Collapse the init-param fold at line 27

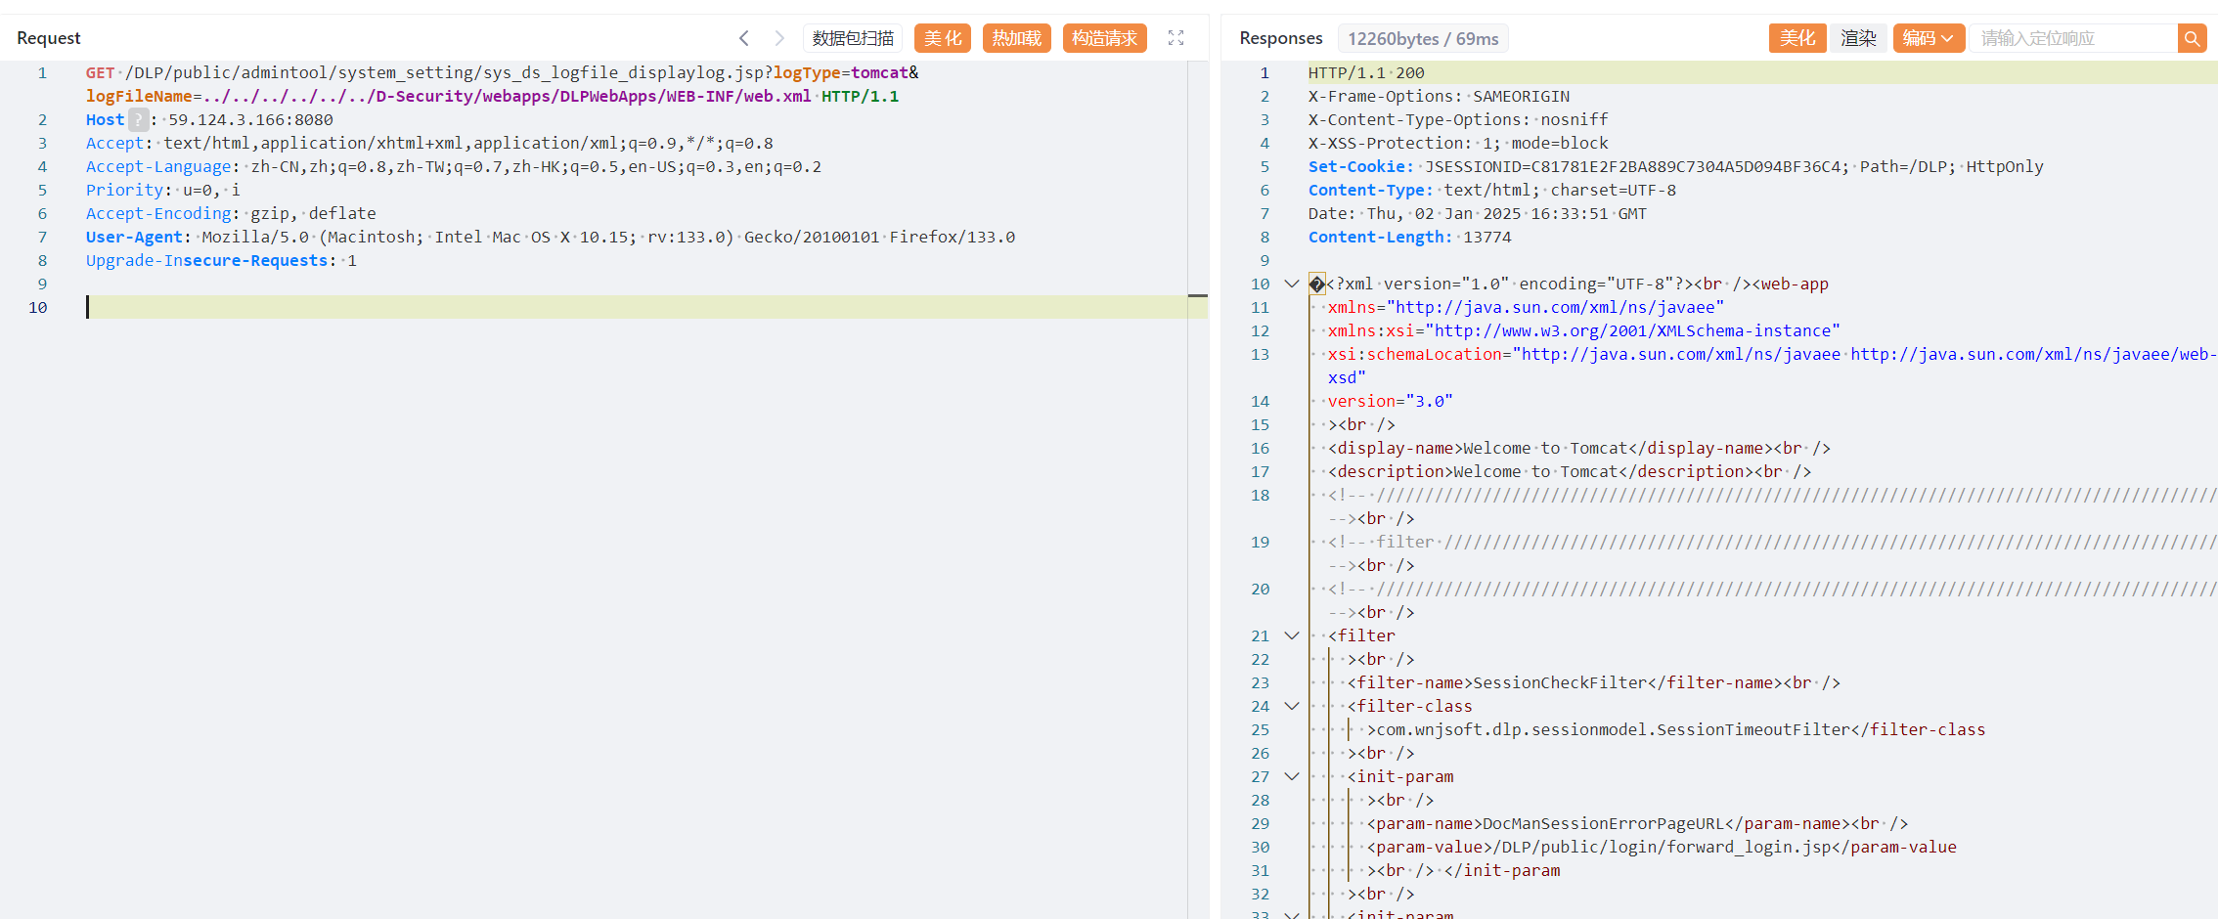pos(1291,776)
